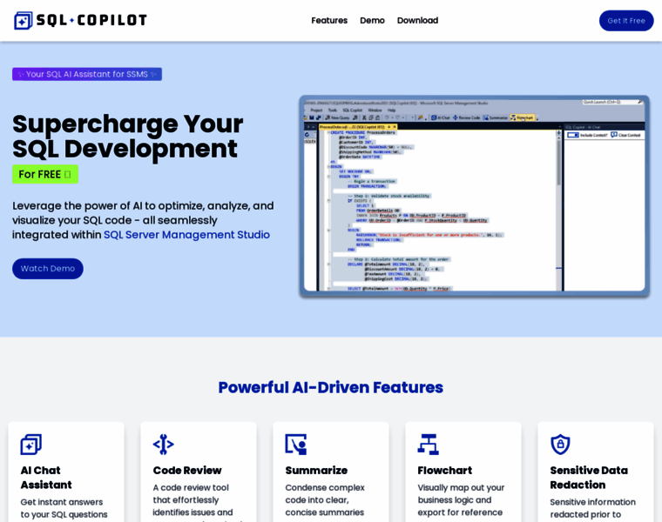Image resolution: width=662 pixels, height=522 pixels.
Task: Click Summarize in the SSMS screenshot toolbar
Action: point(496,117)
